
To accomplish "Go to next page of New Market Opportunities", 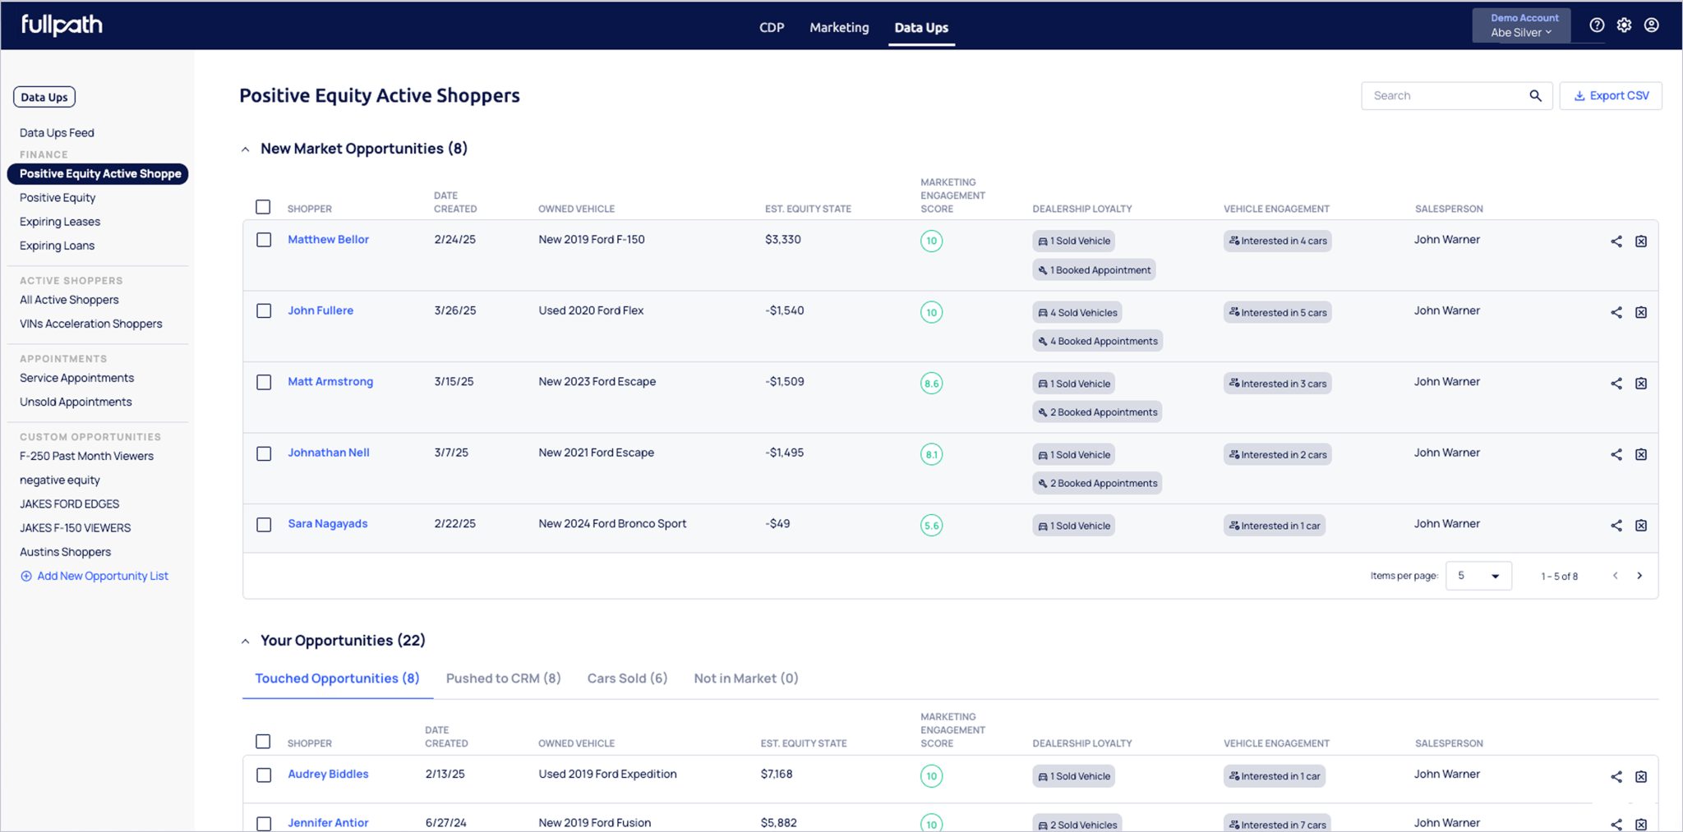I will tap(1639, 576).
